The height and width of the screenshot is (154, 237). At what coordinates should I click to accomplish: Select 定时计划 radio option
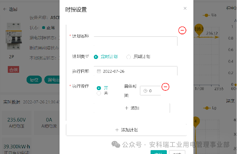[106, 57]
